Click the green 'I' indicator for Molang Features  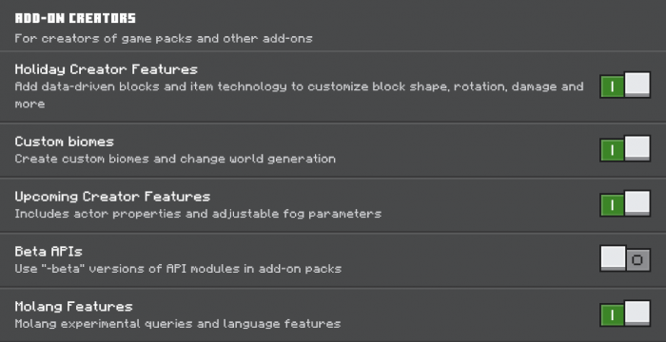pos(612,315)
